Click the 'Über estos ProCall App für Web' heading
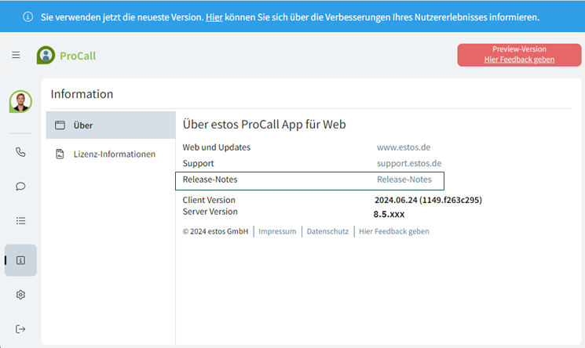Image resolution: width=585 pixels, height=348 pixels. [264, 124]
